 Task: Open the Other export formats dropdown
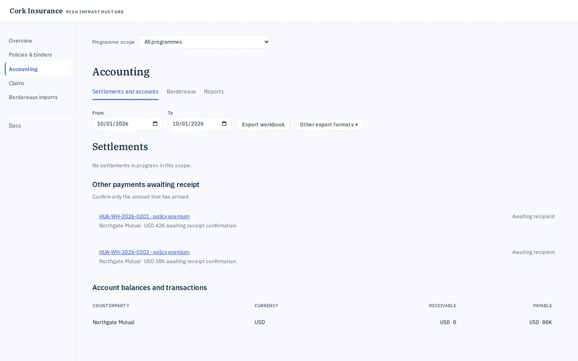point(329,125)
